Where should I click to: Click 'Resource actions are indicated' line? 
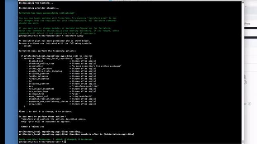tap(55, 43)
